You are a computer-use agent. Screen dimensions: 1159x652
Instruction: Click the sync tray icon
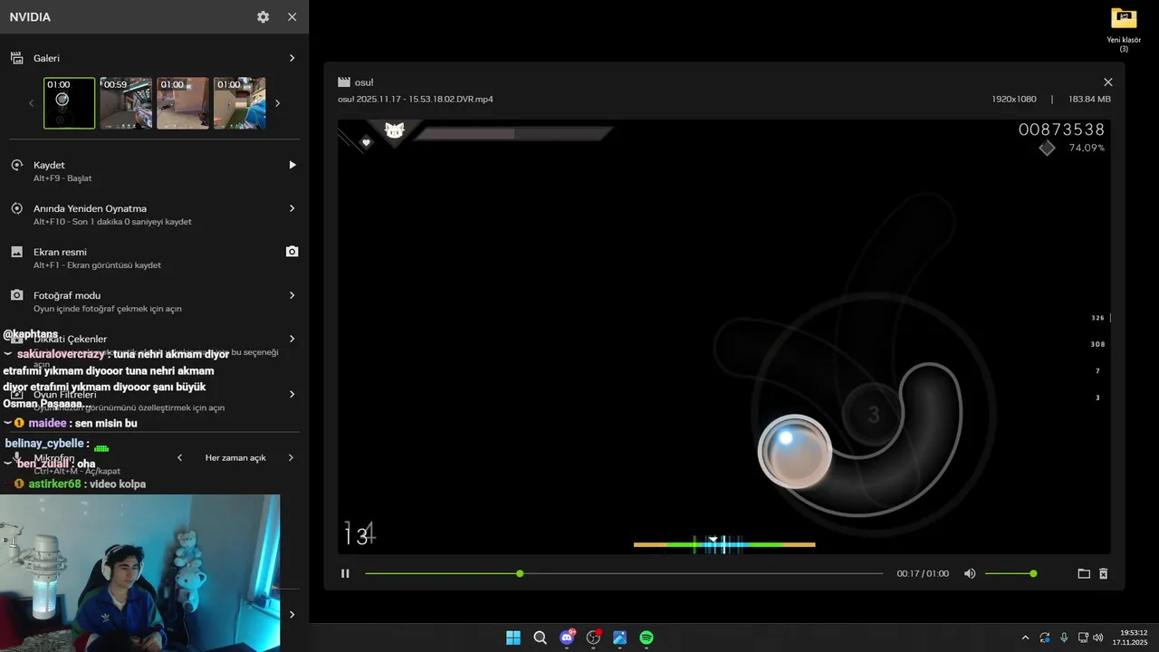(1045, 638)
